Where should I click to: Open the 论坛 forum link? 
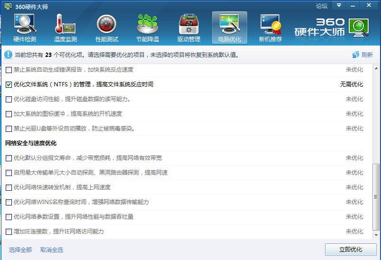(322, 6)
